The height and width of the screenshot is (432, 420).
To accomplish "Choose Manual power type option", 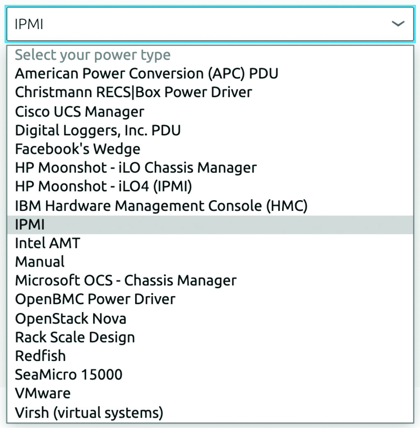I will pyautogui.click(x=40, y=262).
